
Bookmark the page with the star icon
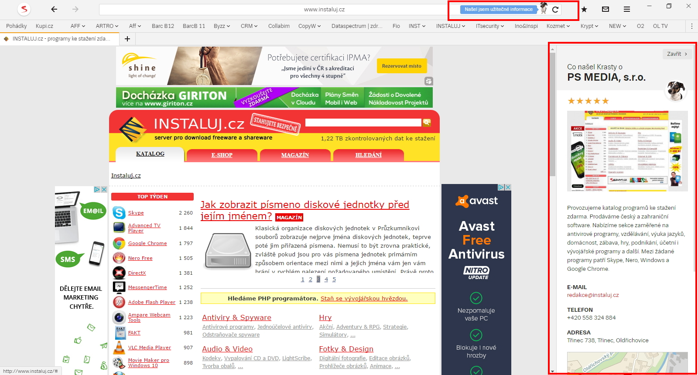(584, 9)
